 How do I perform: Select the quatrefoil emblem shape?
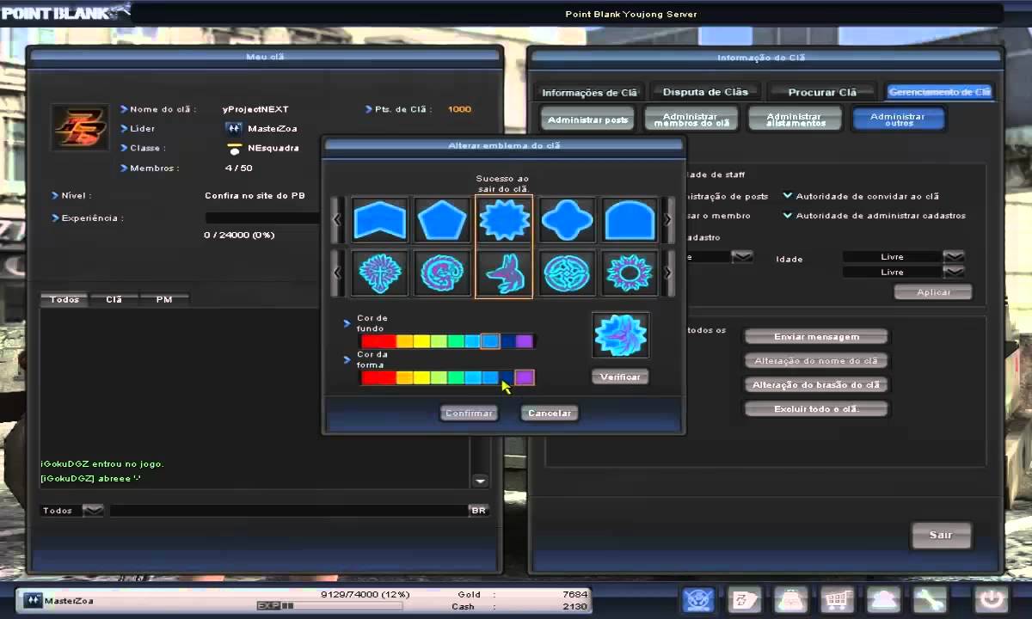point(567,221)
